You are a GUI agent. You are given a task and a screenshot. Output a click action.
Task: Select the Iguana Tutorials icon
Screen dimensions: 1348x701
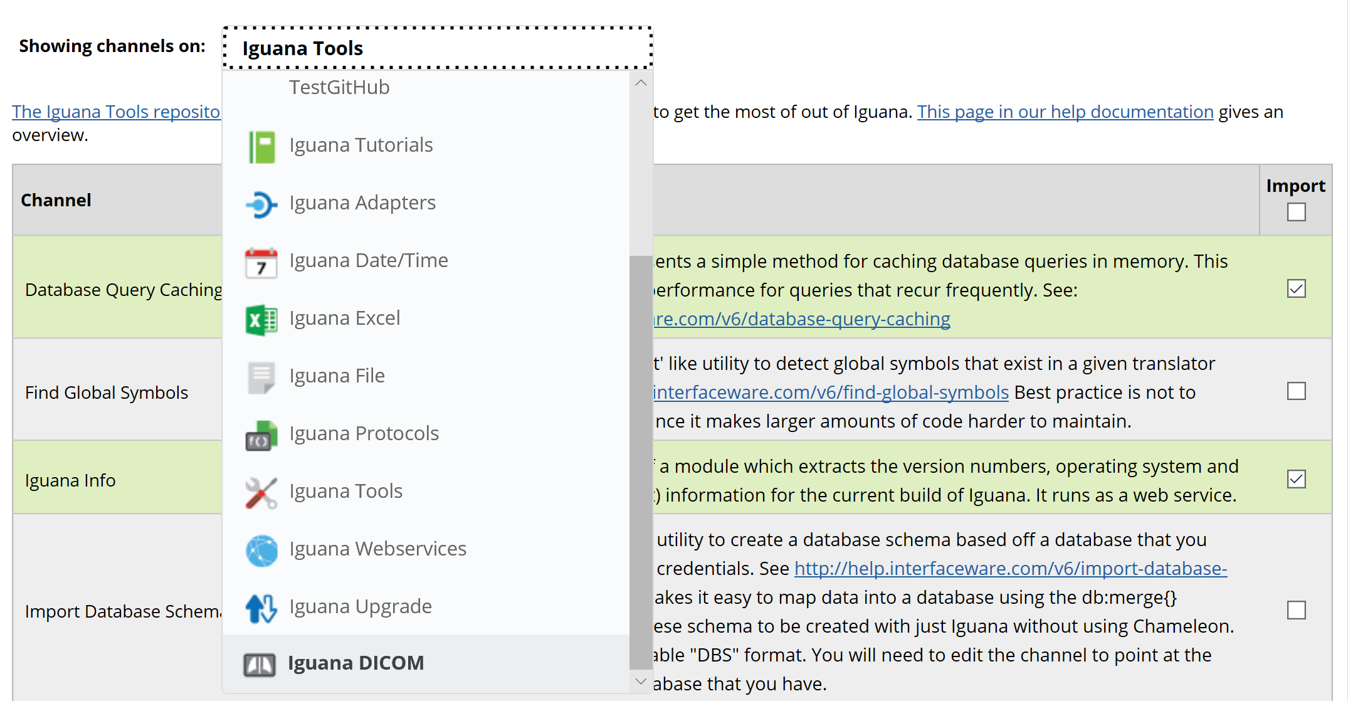pyautogui.click(x=260, y=144)
